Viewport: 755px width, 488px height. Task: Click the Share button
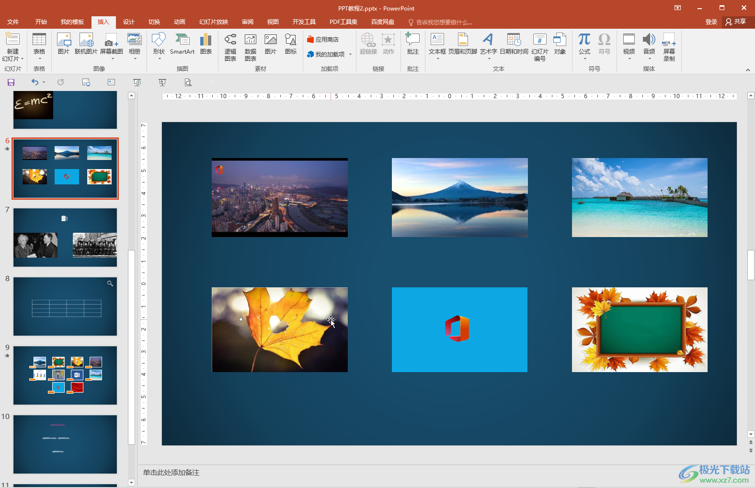[x=736, y=22]
